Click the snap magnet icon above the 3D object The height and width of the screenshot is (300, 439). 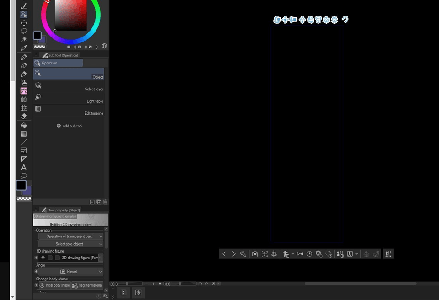345,20
